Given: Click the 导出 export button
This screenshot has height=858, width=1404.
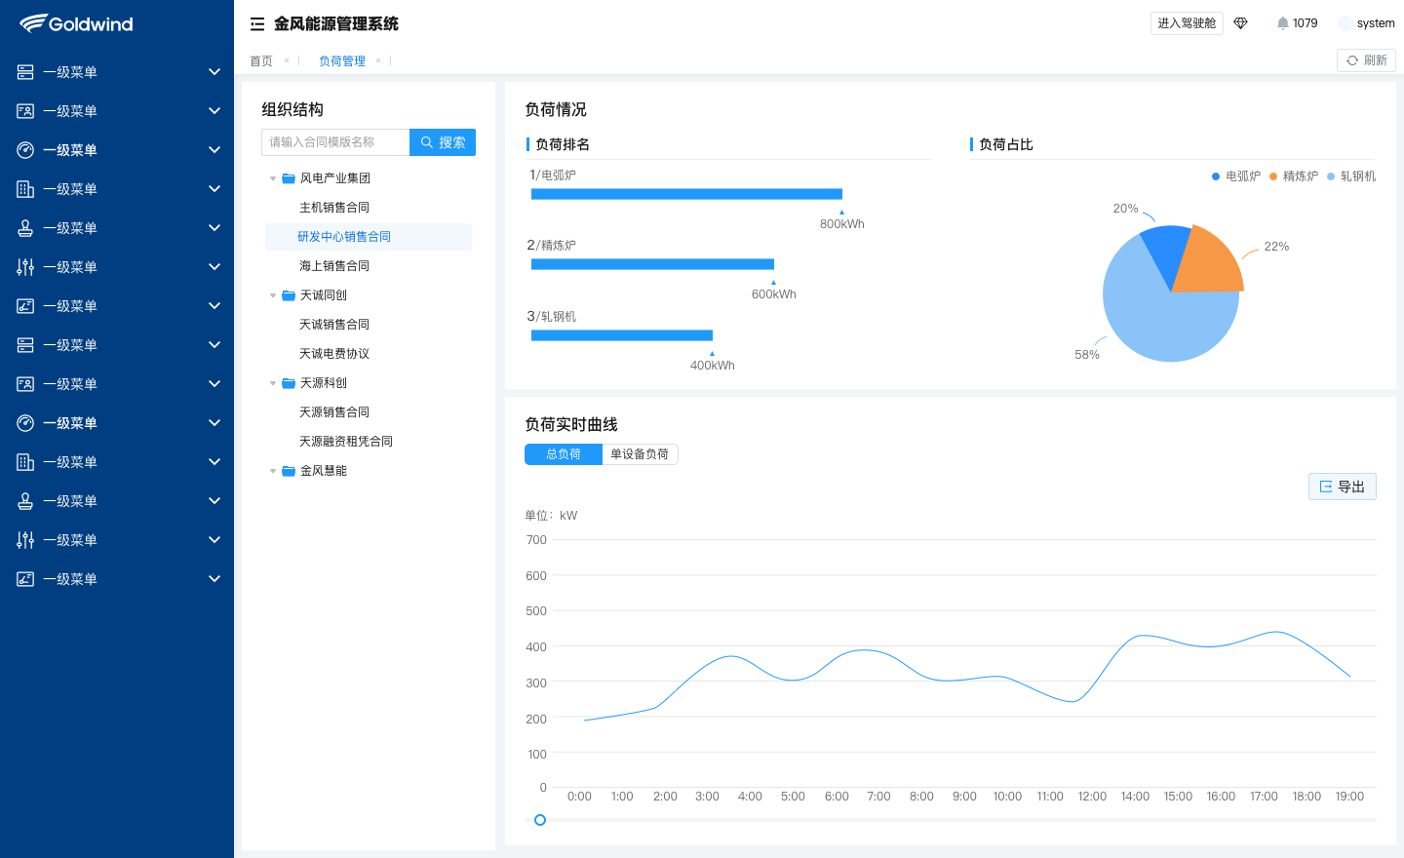Looking at the screenshot, I should pos(1343,487).
